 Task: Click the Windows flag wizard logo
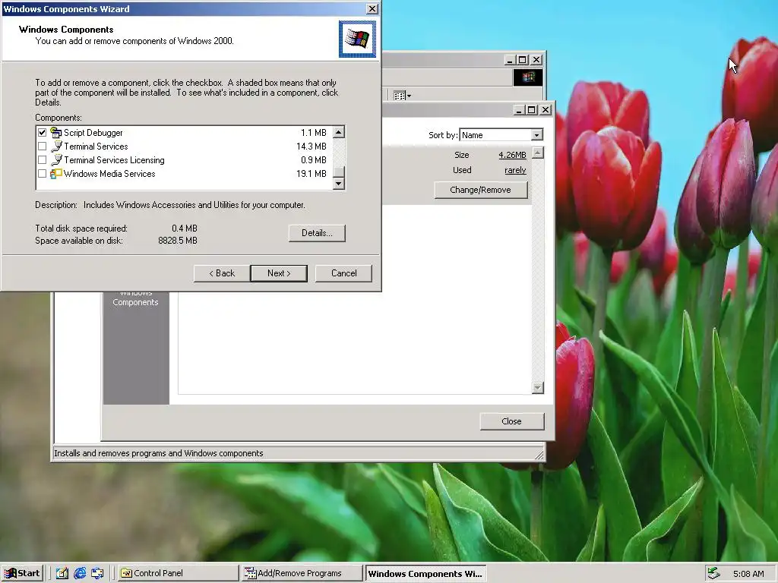tap(357, 39)
